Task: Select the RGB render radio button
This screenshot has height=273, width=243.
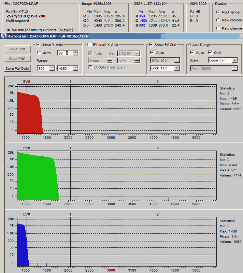Action: pos(218,12)
